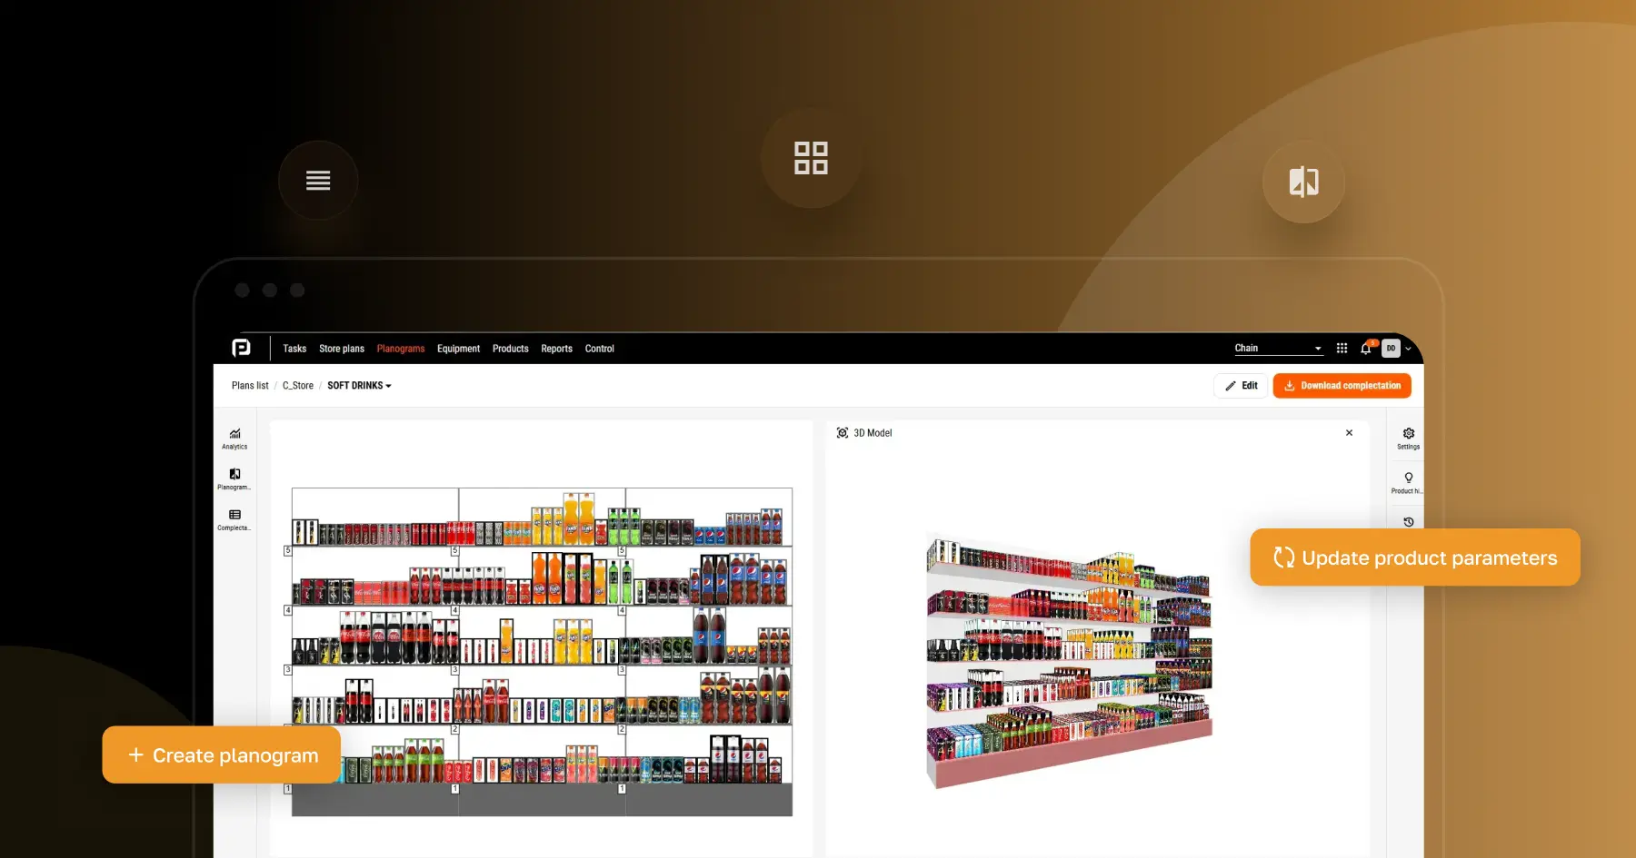Image resolution: width=1636 pixels, height=858 pixels.
Task: Open the notifications bell
Action: (1365, 348)
